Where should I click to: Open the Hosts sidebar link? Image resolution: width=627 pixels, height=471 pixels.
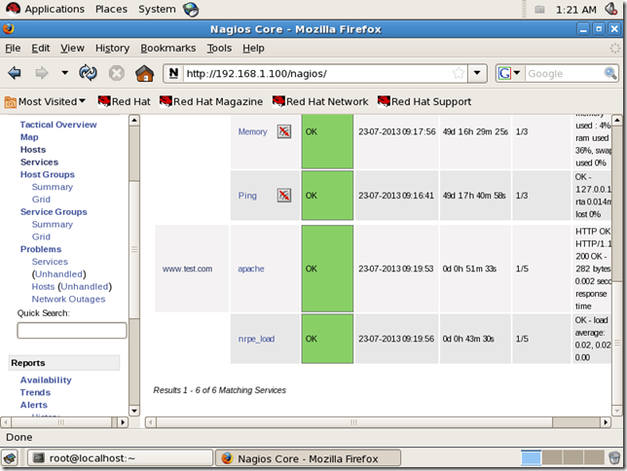coord(33,150)
